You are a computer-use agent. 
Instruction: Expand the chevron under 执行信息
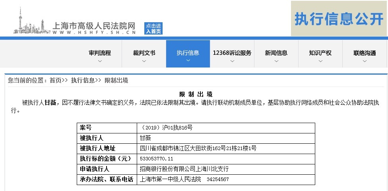[188, 60]
